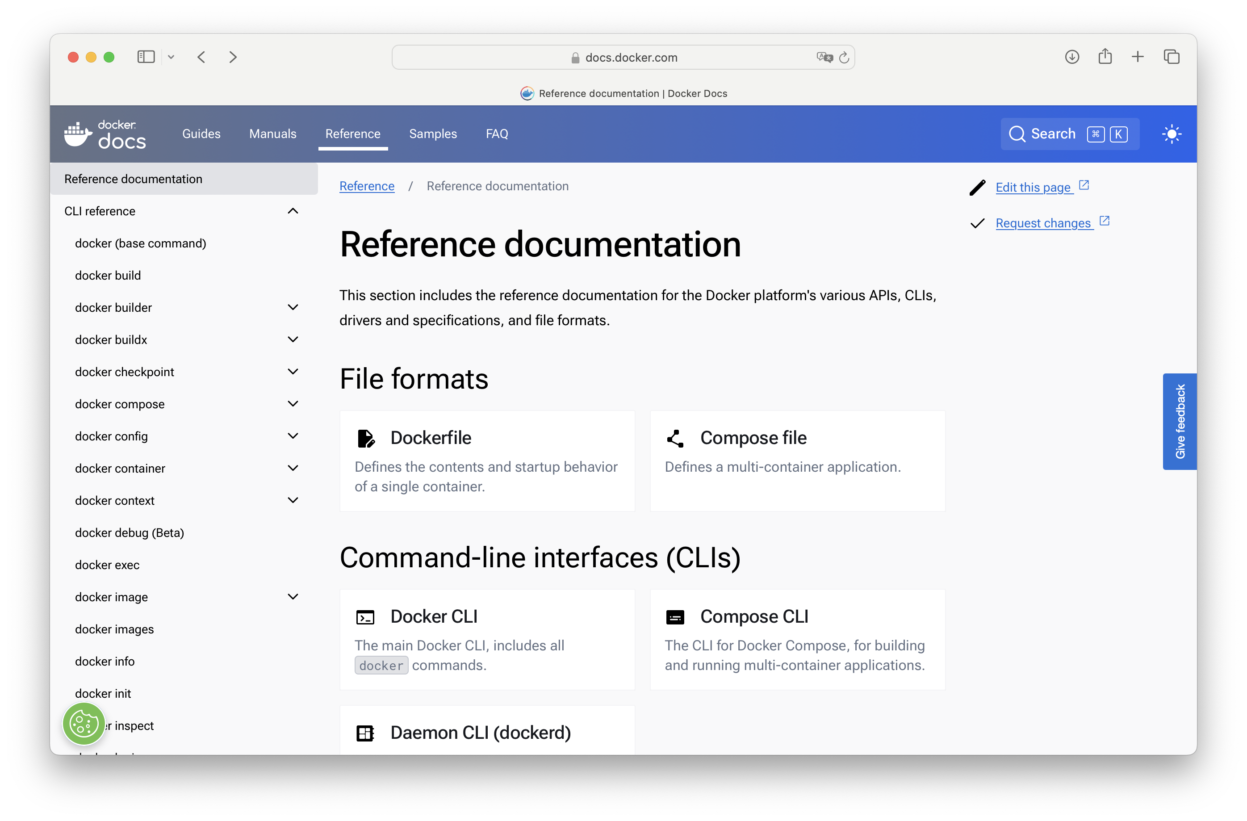
Task: Click the Daemon CLI grid icon
Action: point(365,733)
